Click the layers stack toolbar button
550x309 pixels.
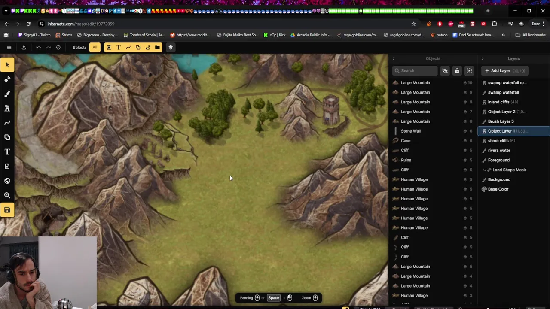[x=171, y=48]
